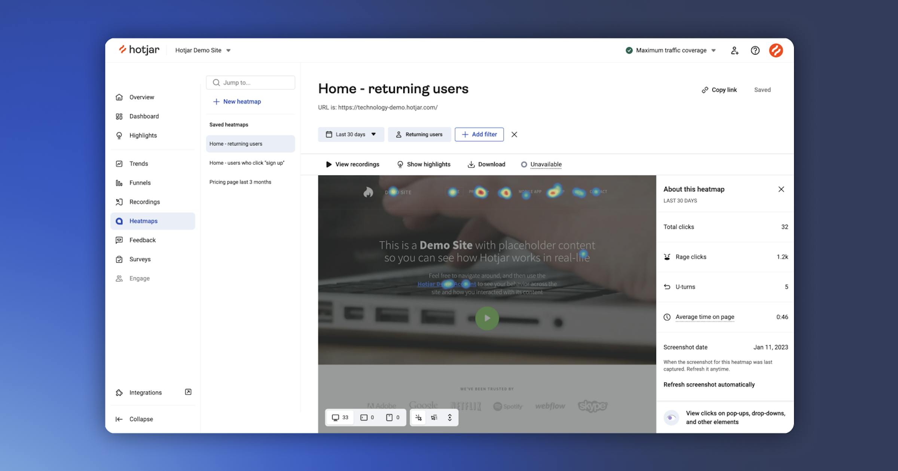Open Integrations in the sidebar
The height and width of the screenshot is (471, 898).
click(x=145, y=392)
